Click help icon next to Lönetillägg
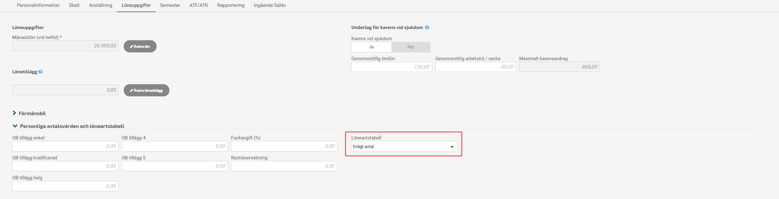This screenshot has width=779, height=199. (41, 72)
